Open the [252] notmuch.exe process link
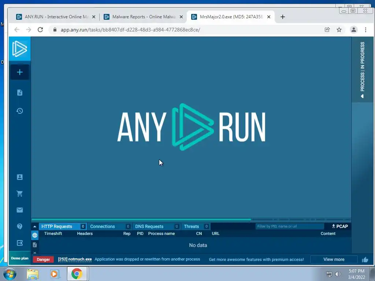 tap(75, 259)
